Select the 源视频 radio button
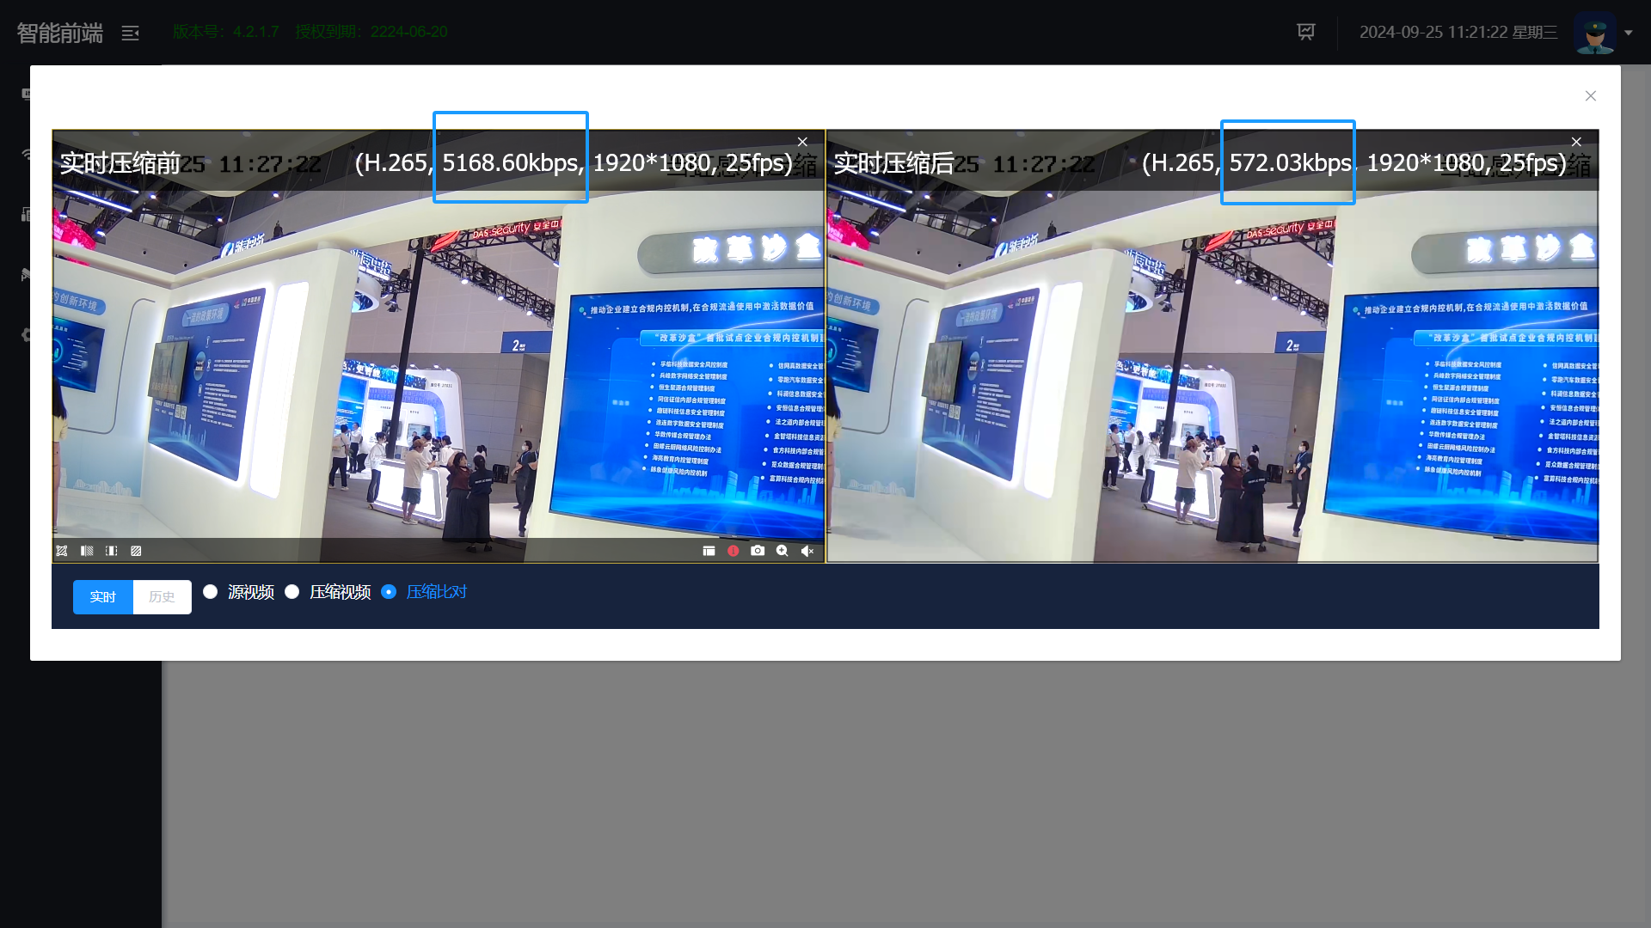Screen dimensions: 1651x928 (211, 592)
